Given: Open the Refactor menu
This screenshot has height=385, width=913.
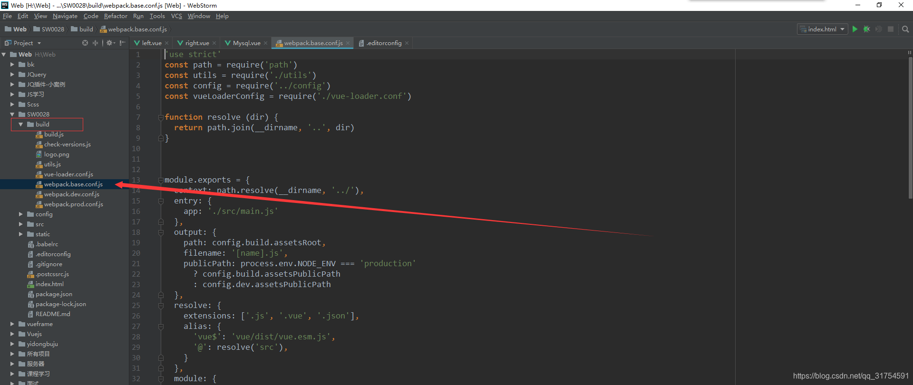Looking at the screenshot, I should (x=116, y=16).
